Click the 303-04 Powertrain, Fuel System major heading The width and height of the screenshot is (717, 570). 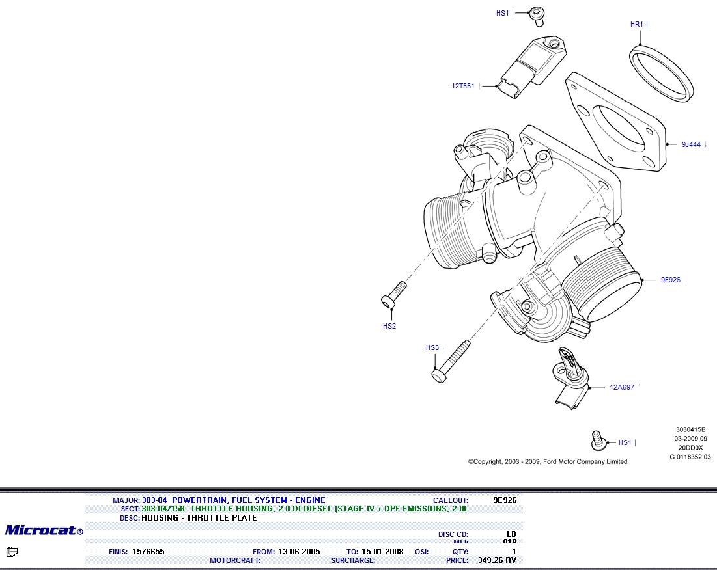[x=233, y=500]
